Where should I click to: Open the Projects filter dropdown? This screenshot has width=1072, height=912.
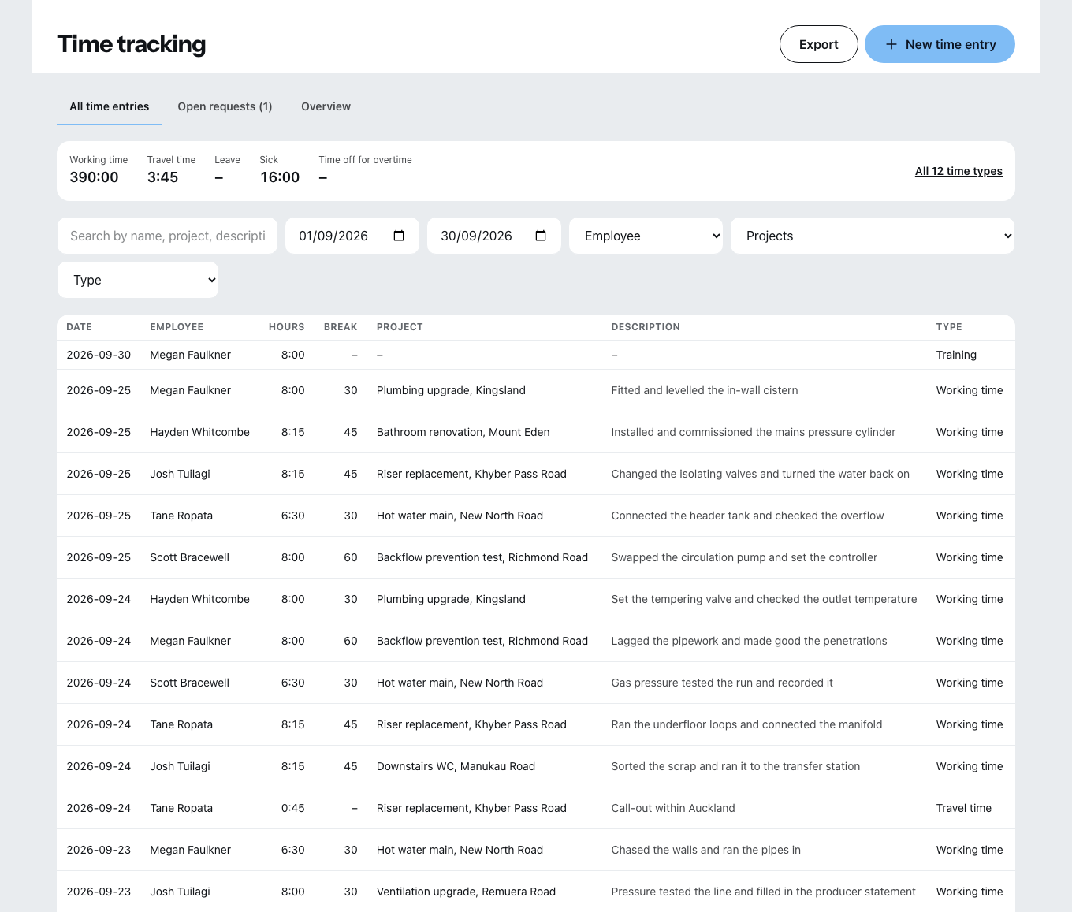pyautogui.click(x=873, y=236)
